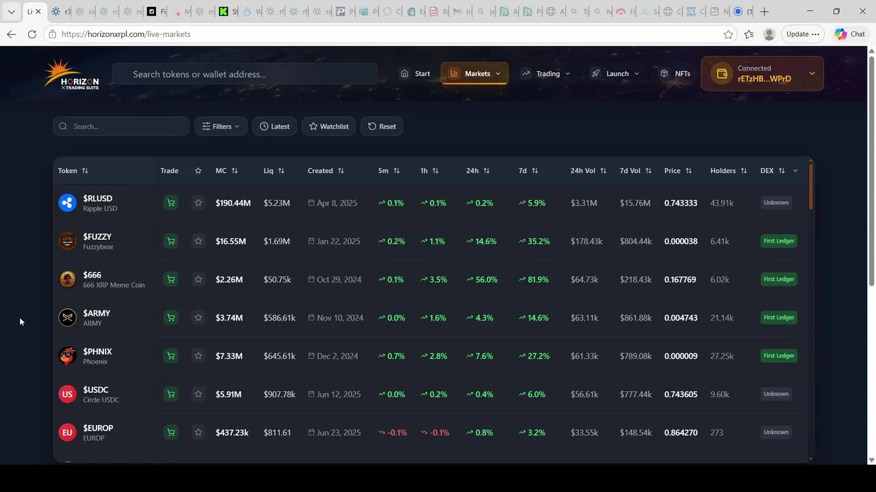Open the browser profile avatar
Image resolution: width=876 pixels, height=492 pixels.
(769, 34)
